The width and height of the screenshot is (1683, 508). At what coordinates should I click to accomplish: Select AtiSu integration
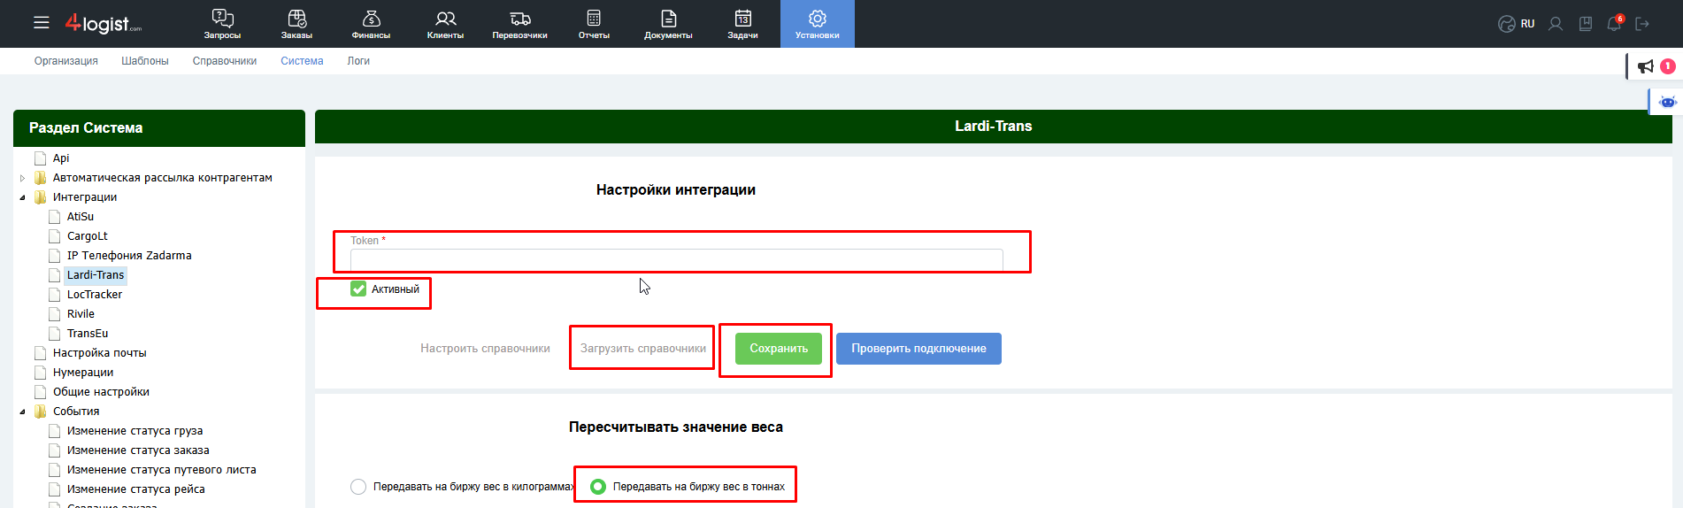pyautogui.click(x=81, y=217)
